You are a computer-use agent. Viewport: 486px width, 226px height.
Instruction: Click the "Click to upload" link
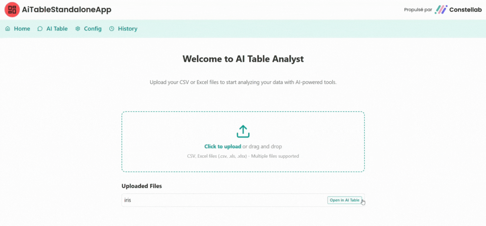point(223,147)
